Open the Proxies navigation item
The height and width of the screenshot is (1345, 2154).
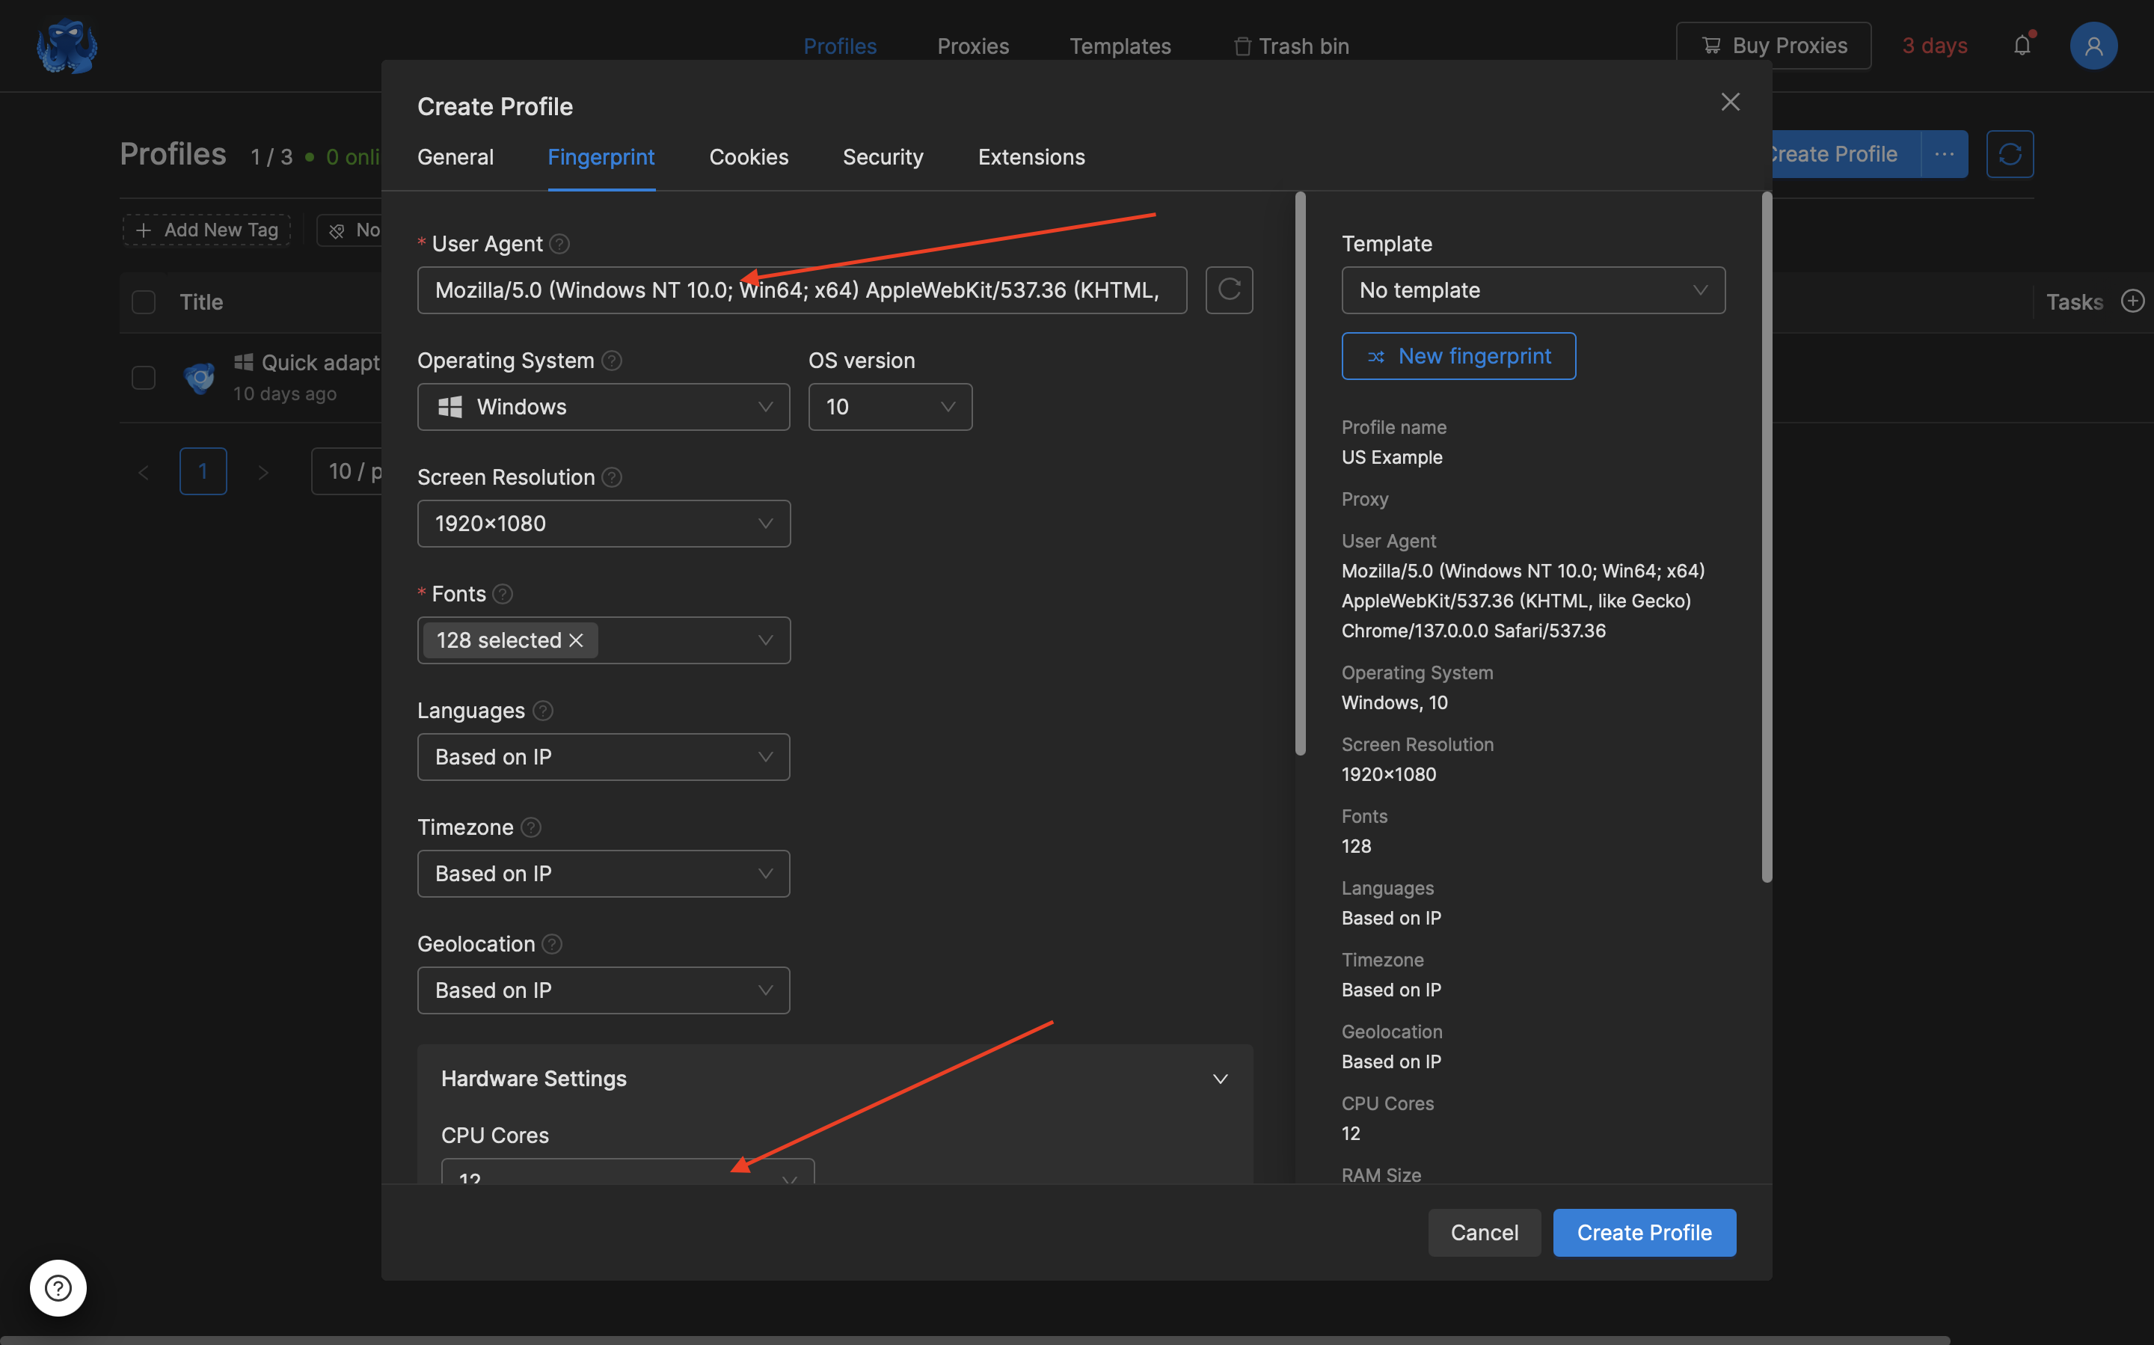[x=973, y=46]
